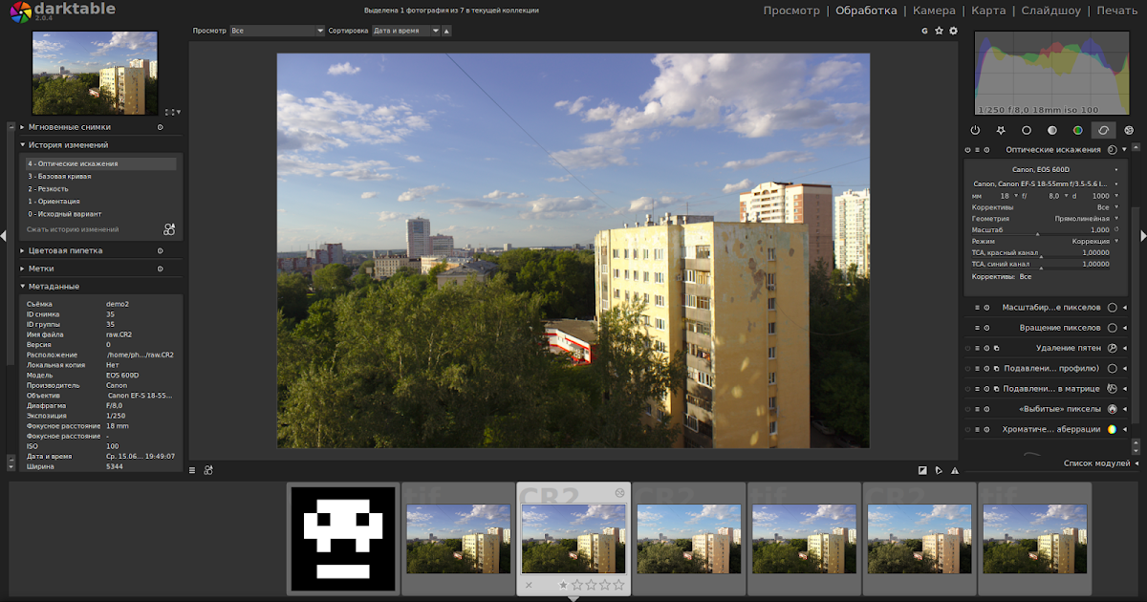Open the tone modules group half-filled circle
This screenshot has width=1147, height=602.
(x=1052, y=130)
